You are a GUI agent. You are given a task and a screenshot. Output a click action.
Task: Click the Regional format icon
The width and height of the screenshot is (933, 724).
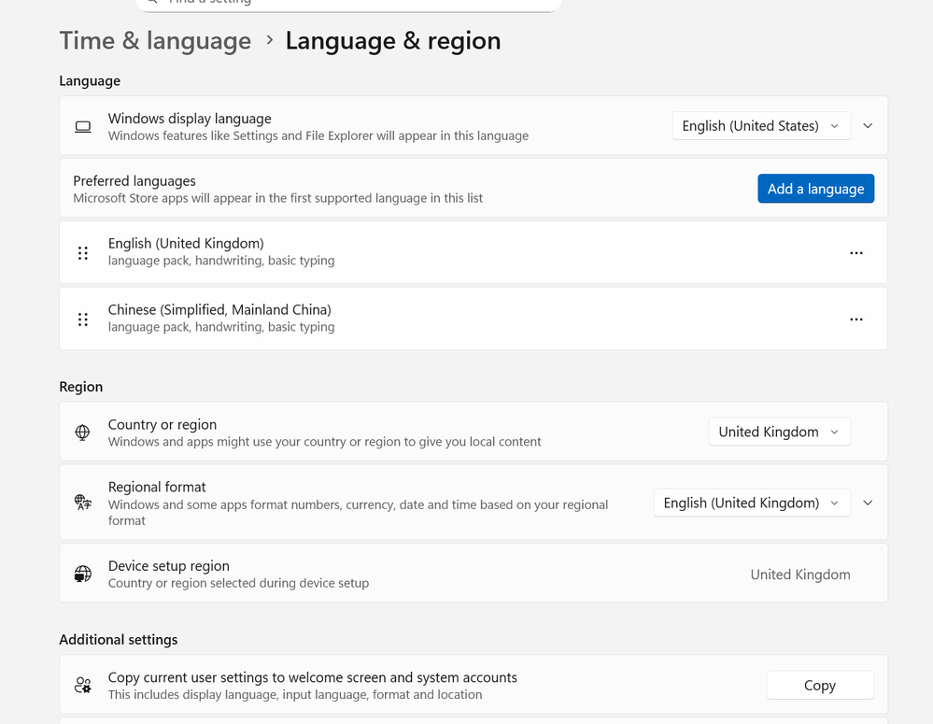pyautogui.click(x=83, y=503)
